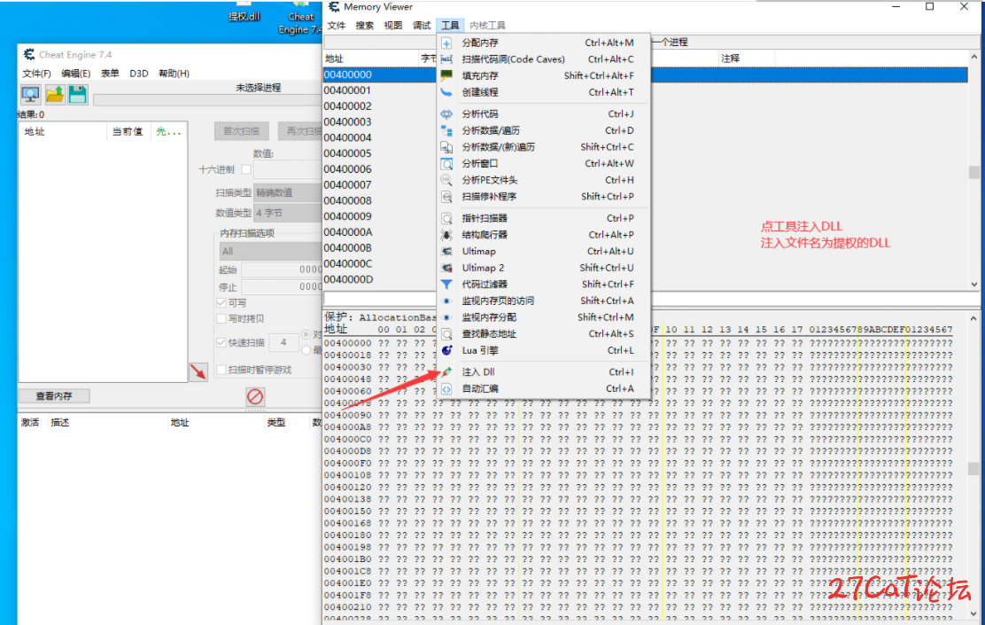Click the Lua 引擎 moon icon
985x625 pixels.
coord(446,350)
